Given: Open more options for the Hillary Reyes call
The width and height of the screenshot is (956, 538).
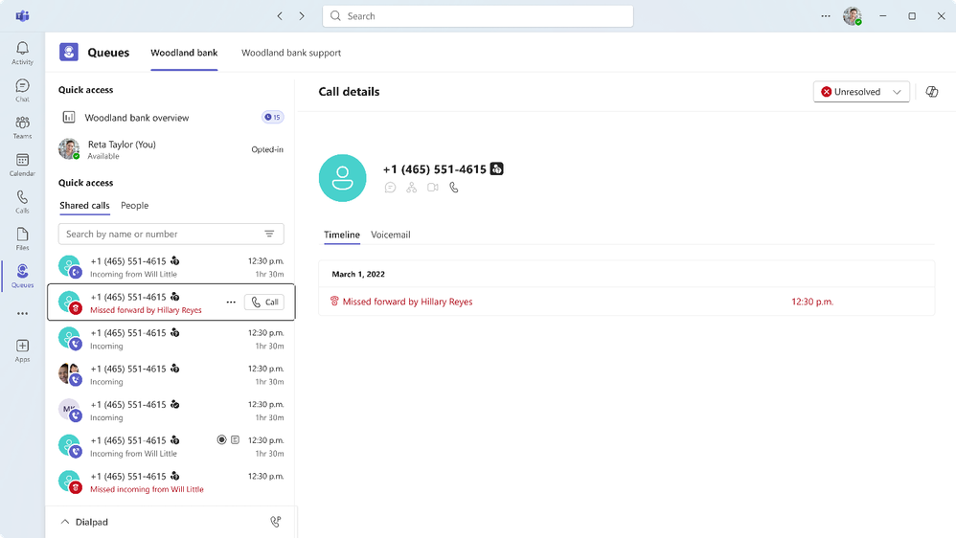Looking at the screenshot, I should (x=231, y=303).
